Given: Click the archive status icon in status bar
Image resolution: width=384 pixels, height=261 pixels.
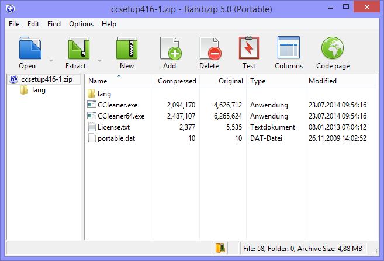Looking at the screenshot, I should coord(220,248).
